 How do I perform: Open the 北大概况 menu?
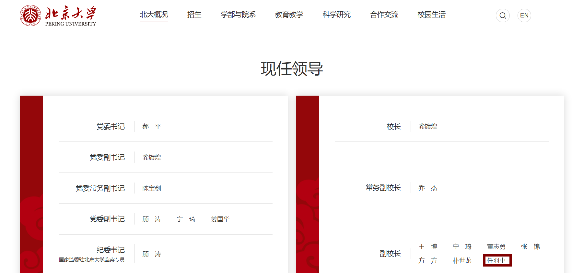(154, 15)
